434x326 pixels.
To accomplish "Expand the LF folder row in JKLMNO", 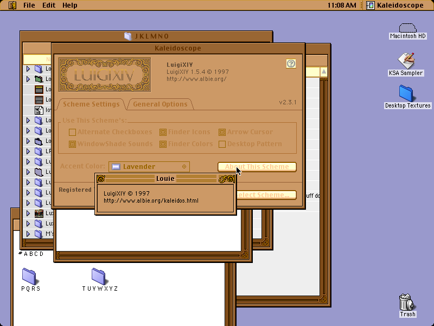I will coord(28,152).
